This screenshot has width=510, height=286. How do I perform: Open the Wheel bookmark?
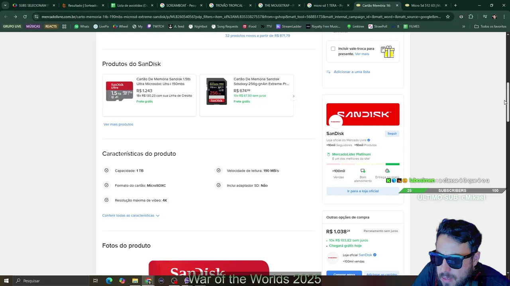pyautogui.click(x=121, y=26)
